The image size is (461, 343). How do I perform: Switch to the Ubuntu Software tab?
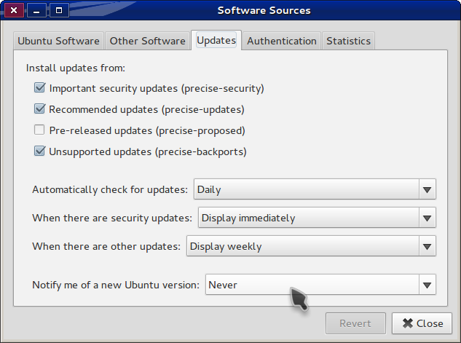(x=60, y=41)
